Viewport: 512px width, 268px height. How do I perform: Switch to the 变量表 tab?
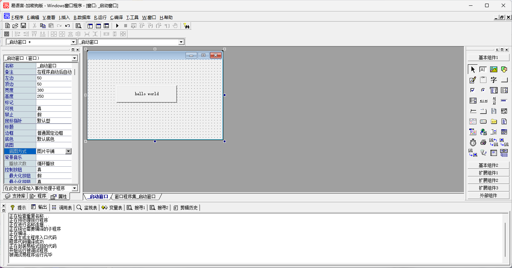click(x=112, y=207)
